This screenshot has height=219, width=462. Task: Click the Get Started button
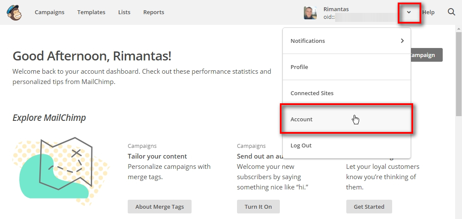coord(369,207)
